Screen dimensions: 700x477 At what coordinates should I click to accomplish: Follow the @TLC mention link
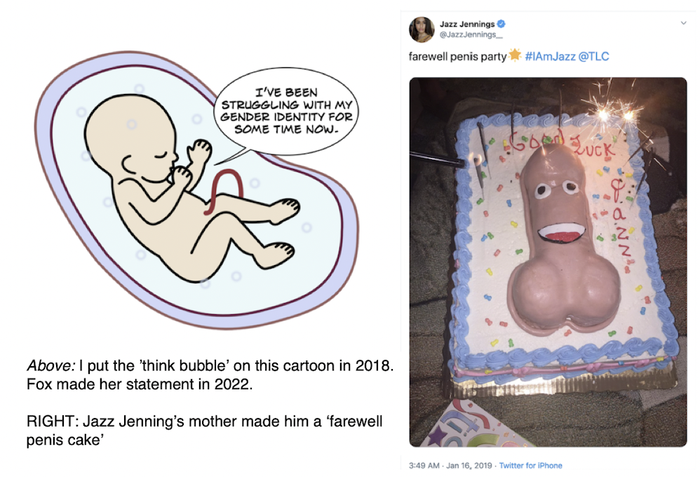click(x=594, y=56)
